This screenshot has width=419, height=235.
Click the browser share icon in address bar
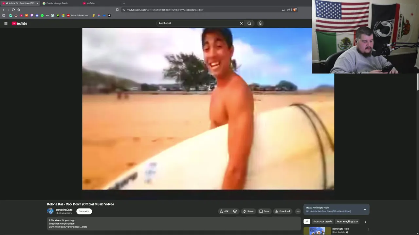point(289,10)
